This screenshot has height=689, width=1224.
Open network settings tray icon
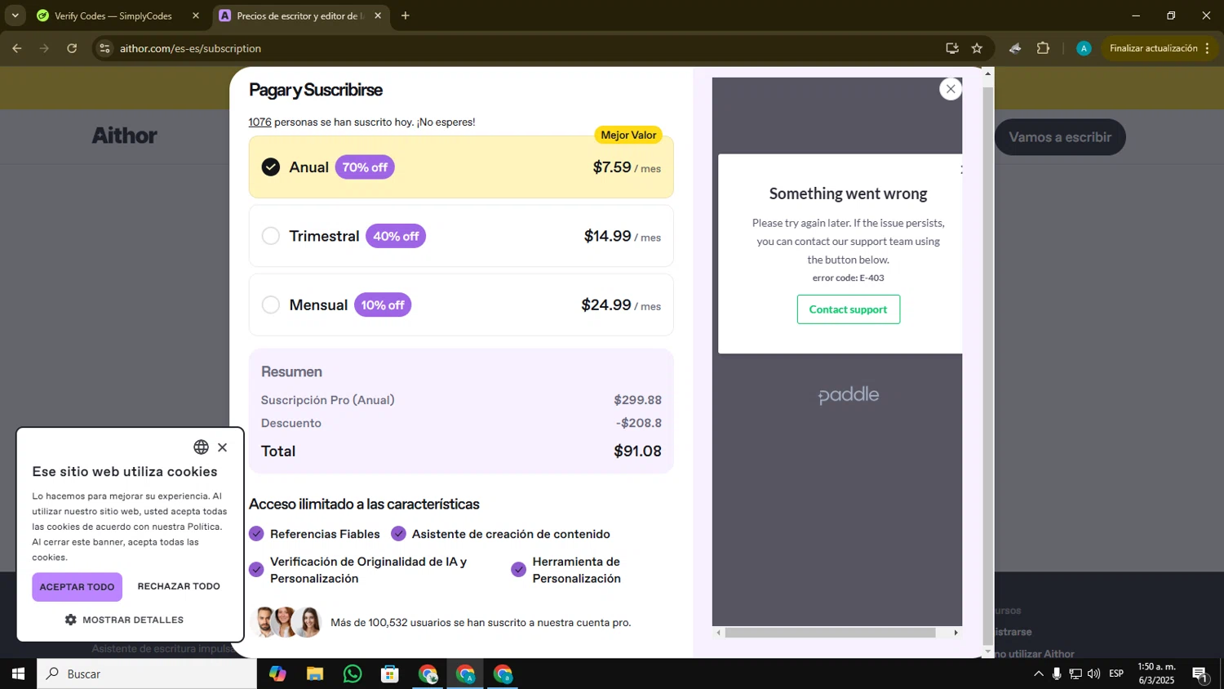[x=1075, y=674]
